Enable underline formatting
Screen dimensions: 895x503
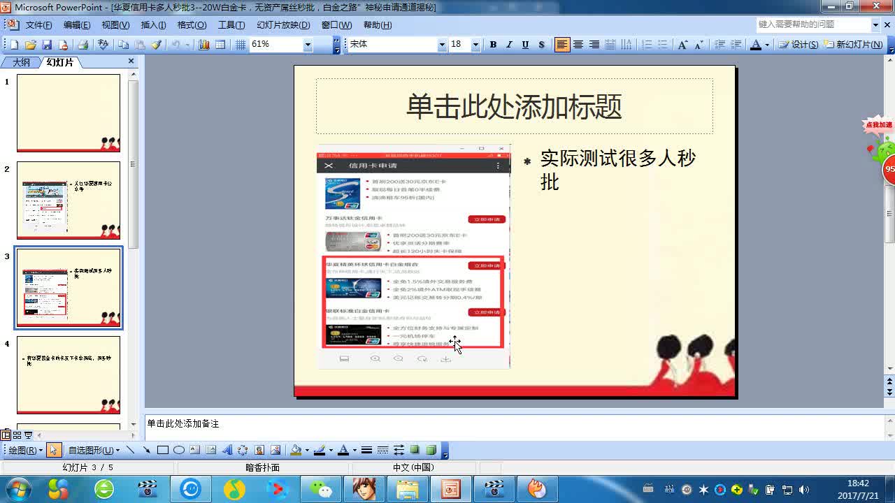coord(526,45)
